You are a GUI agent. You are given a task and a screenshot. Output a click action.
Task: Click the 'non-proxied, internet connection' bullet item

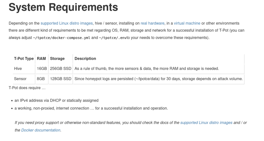(x=91, y=108)
